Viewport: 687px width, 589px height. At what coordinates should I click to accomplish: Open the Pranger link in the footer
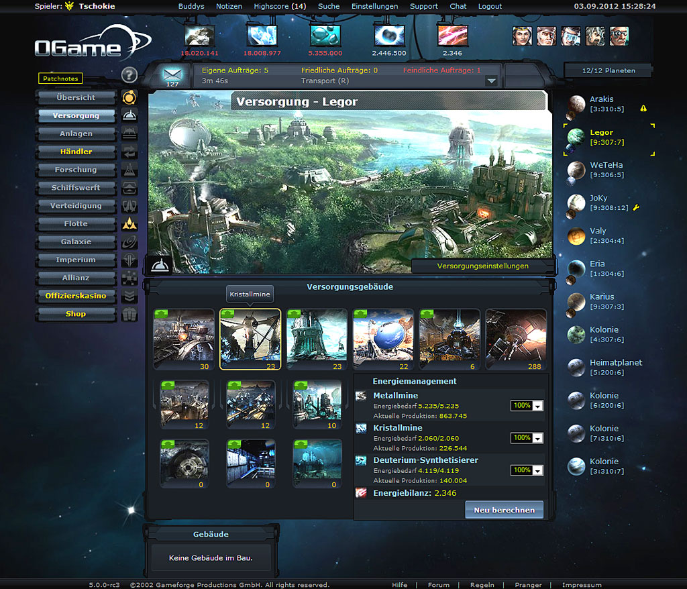[528, 584]
